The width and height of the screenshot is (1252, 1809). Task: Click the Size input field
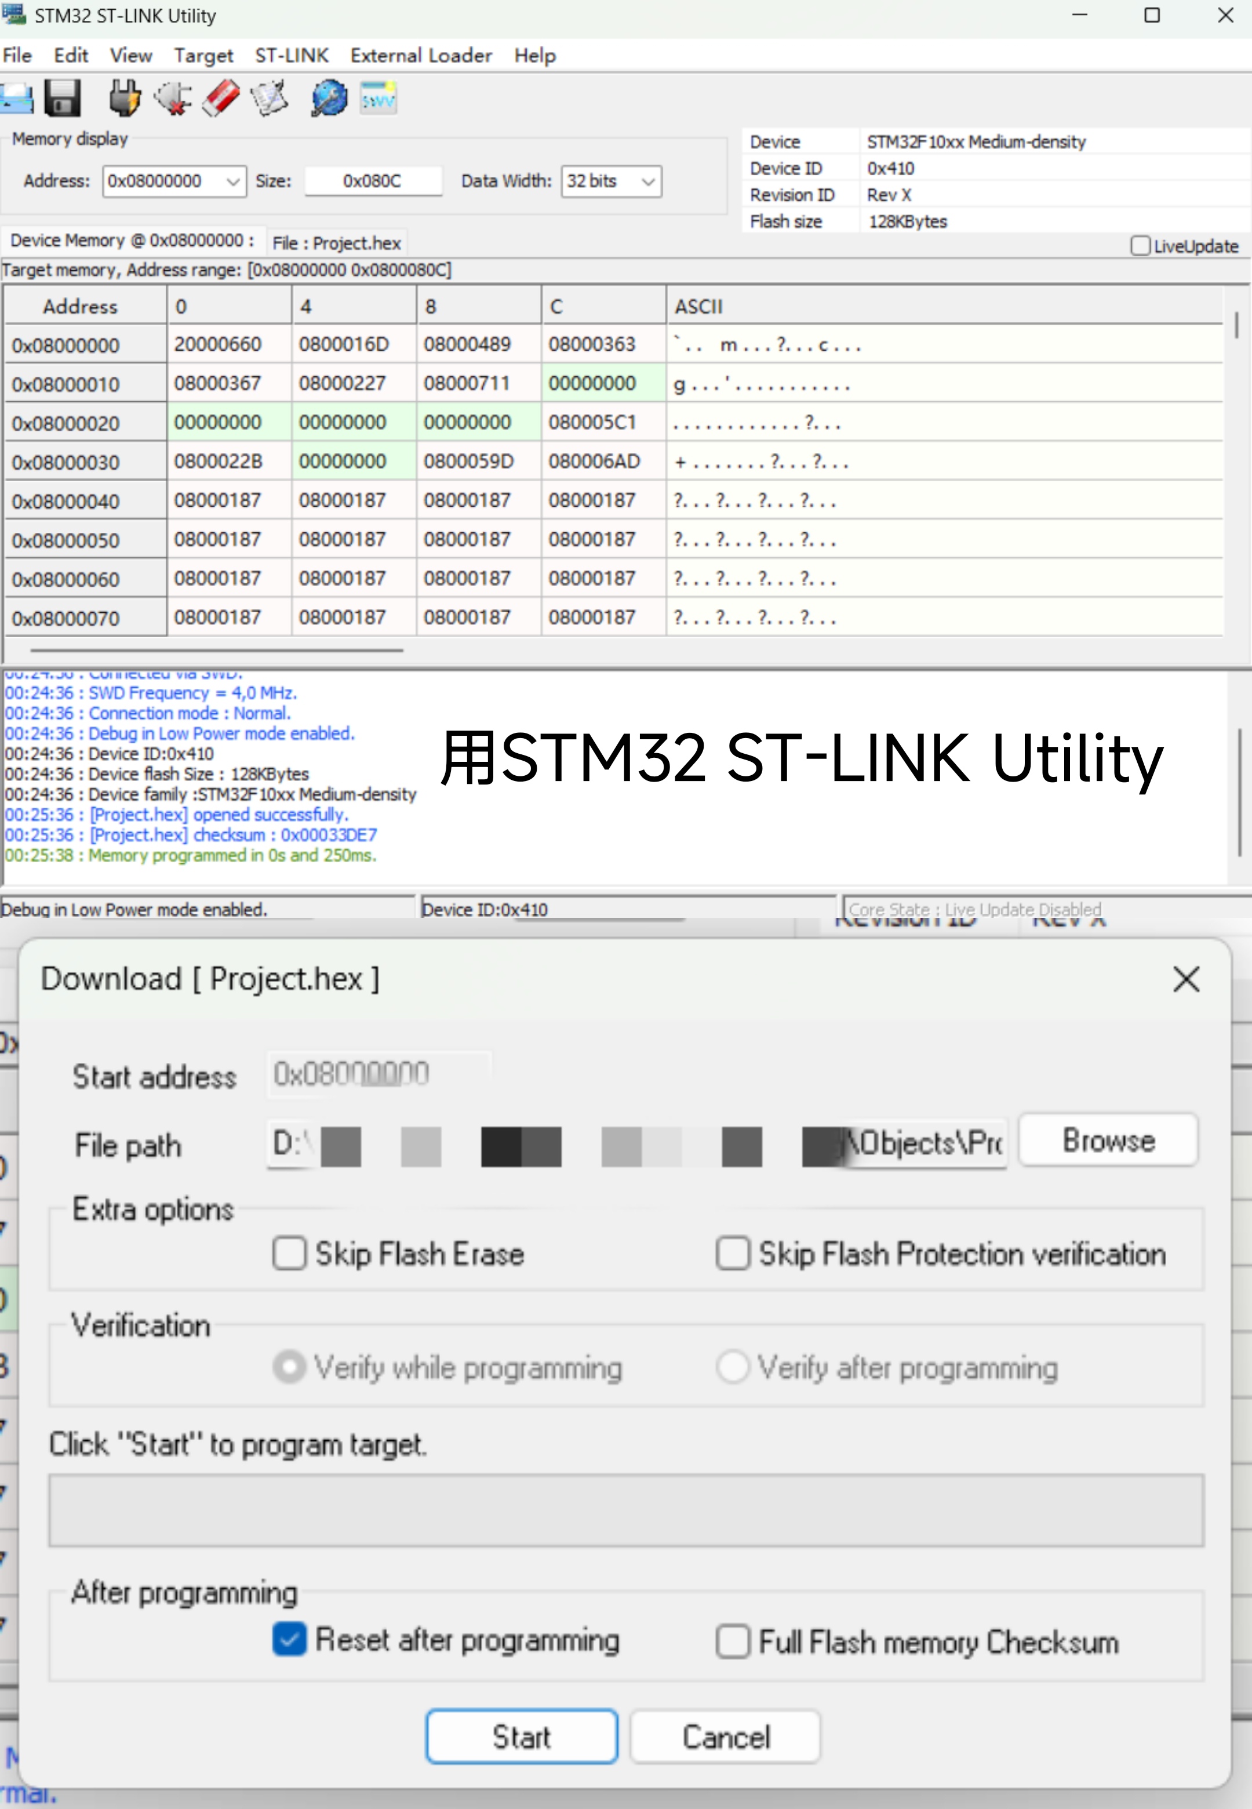[x=373, y=181]
